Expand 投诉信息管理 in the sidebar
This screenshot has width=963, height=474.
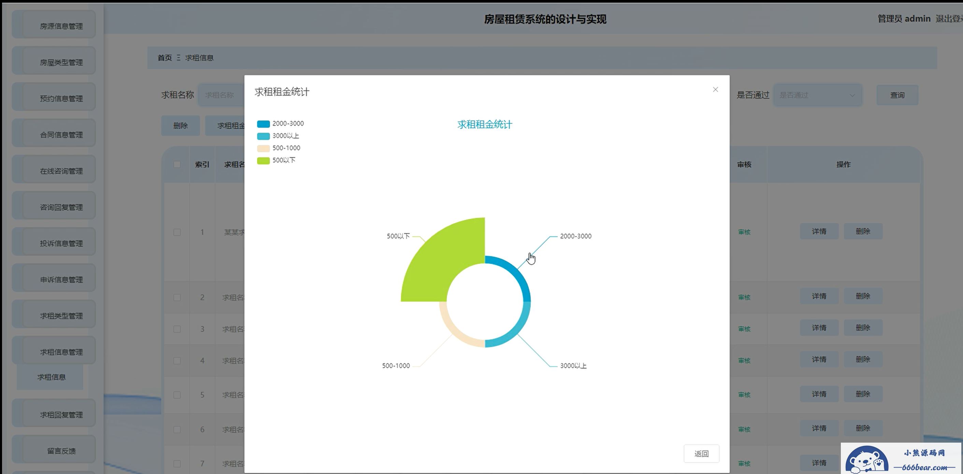54,242
